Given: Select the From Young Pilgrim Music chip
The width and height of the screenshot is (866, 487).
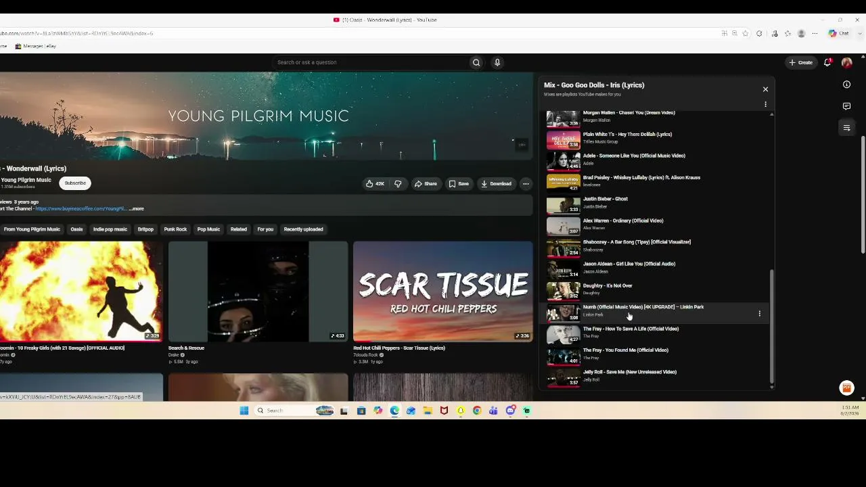Looking at the screenshot, I should (x=32, y=229).
